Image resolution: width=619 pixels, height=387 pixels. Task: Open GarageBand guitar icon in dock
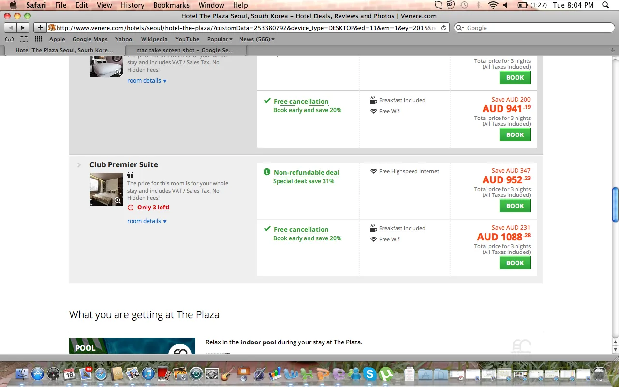point(227,374)
